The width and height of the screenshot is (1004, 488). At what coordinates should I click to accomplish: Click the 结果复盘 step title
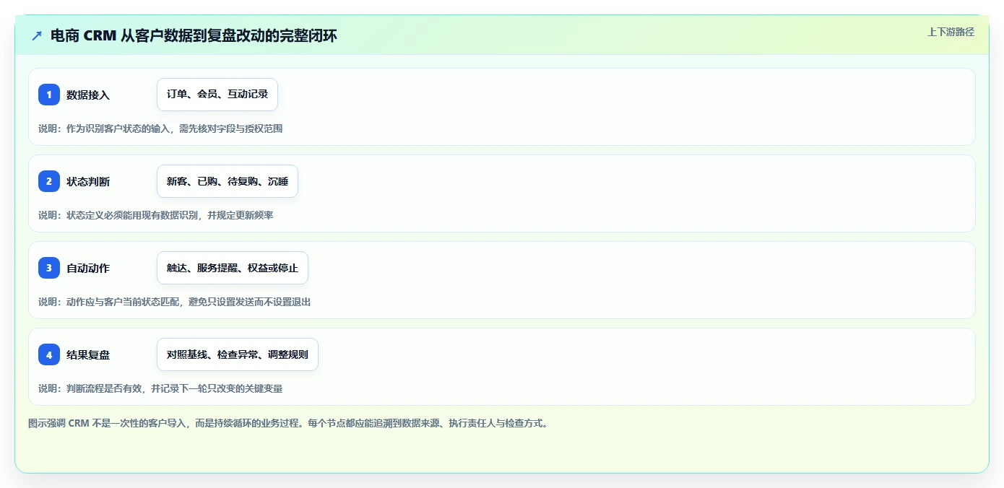[x=88, y=354]
